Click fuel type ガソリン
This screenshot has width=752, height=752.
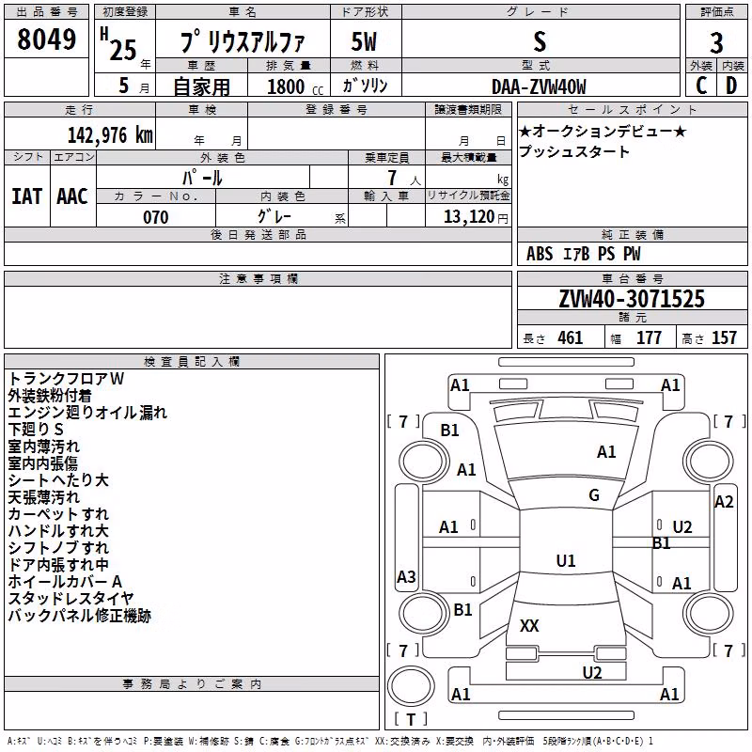365,86
